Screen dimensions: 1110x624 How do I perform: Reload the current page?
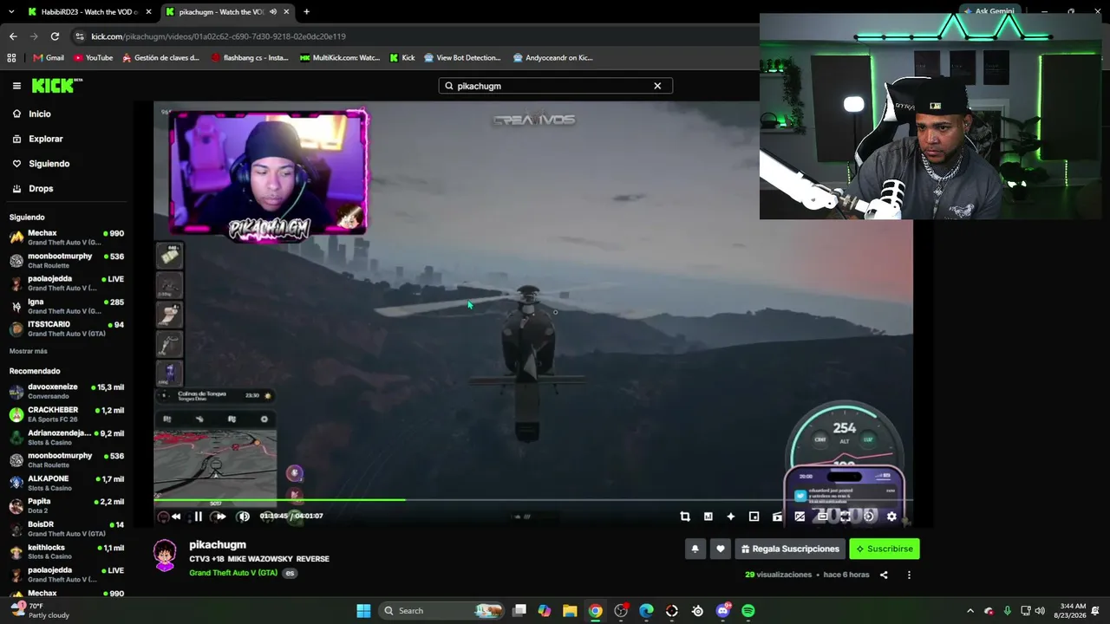(55, 36)
